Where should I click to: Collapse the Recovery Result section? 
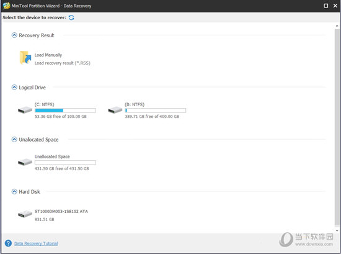[x=14, y=35]
